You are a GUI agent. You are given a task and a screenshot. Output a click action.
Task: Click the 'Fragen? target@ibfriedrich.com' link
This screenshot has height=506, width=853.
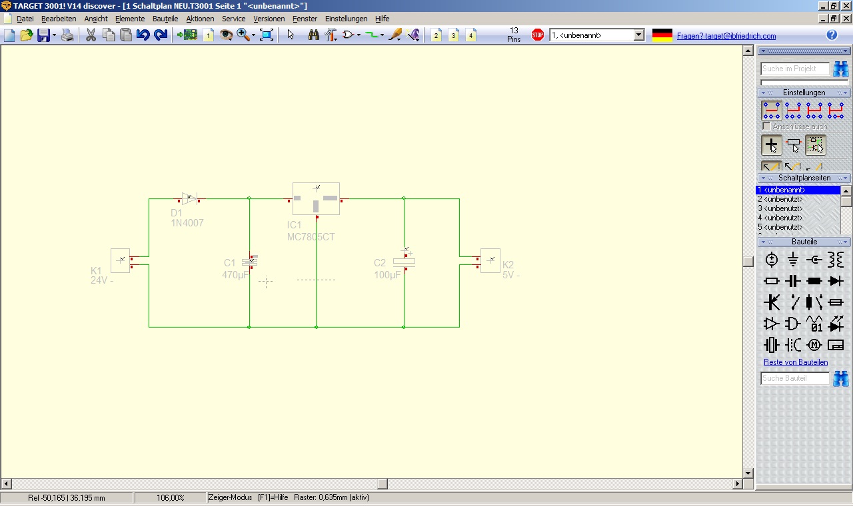(726, 36)
